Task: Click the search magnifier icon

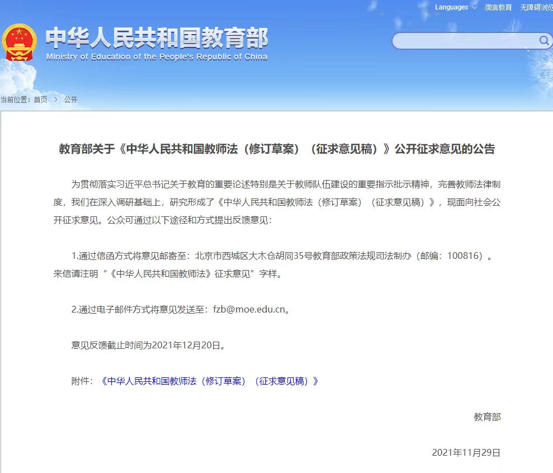Action: (x=544, y=41)
